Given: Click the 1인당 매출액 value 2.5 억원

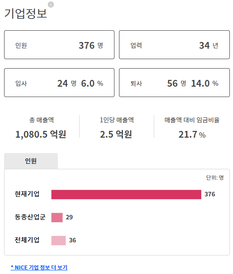Looking at the screenshot, I should tap(116, 135).
